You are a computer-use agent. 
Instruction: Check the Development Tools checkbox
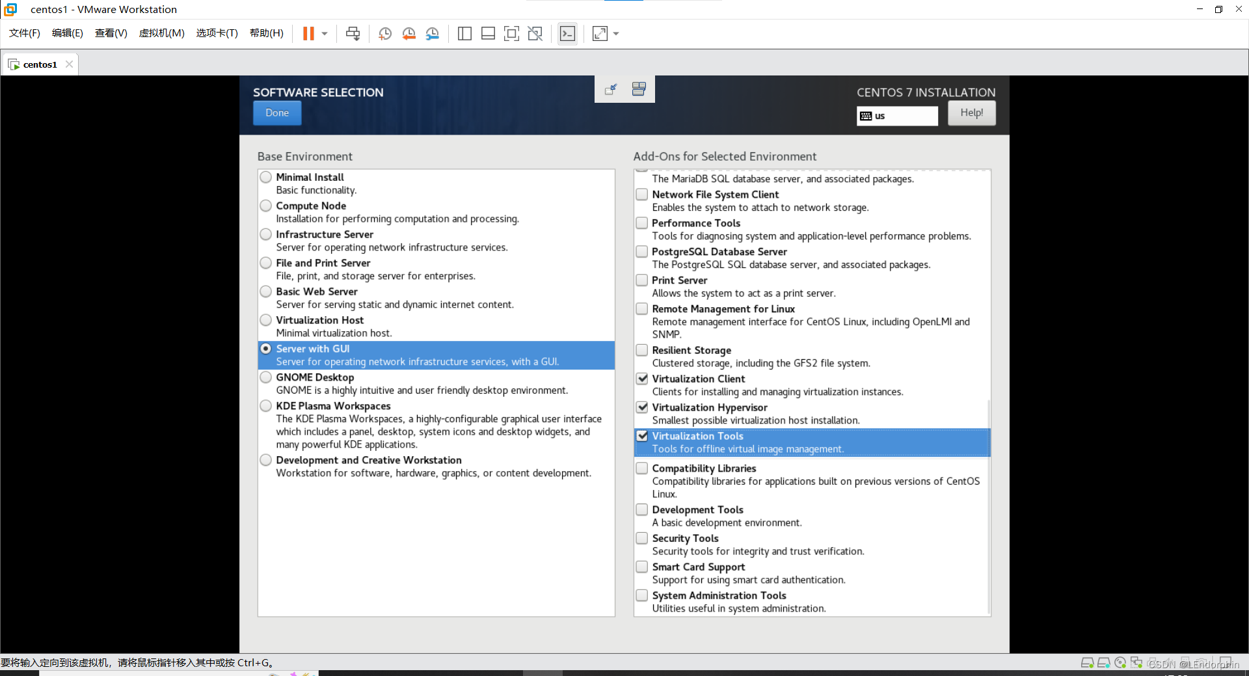[642, 509]
